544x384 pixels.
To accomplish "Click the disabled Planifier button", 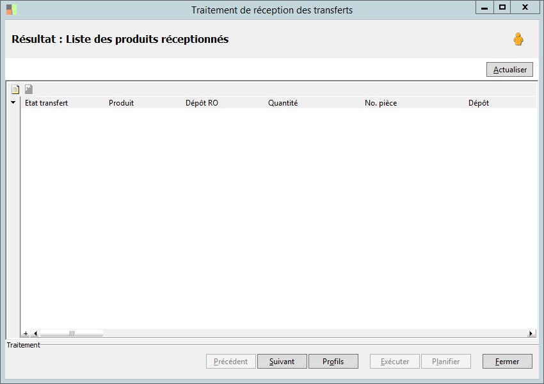I will pyautogui.click(x=446, y=362).
